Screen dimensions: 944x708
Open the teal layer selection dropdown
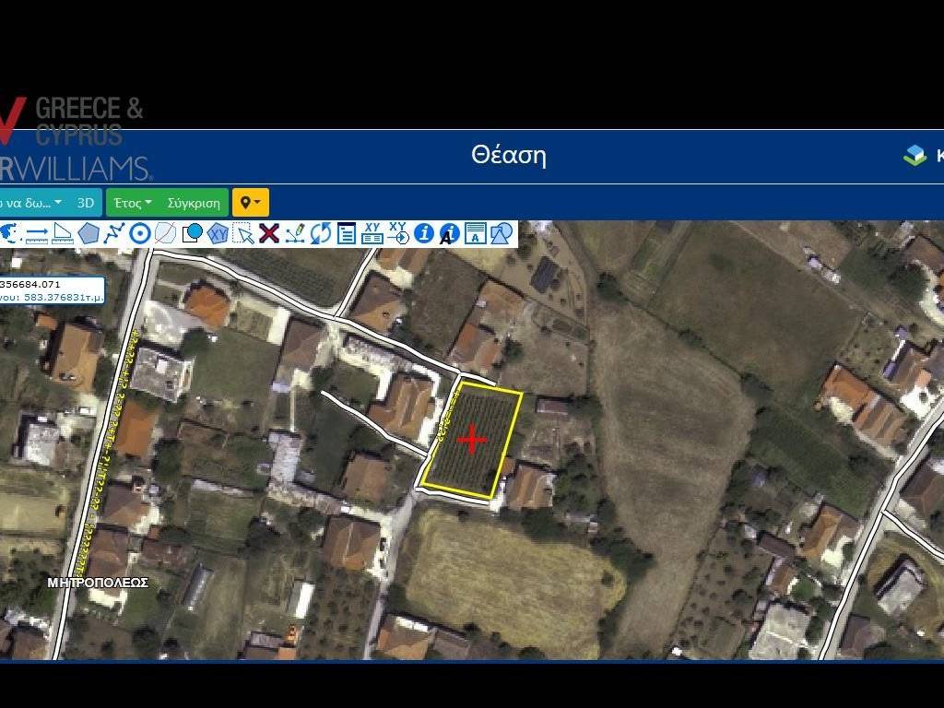(x=31, y=203)
